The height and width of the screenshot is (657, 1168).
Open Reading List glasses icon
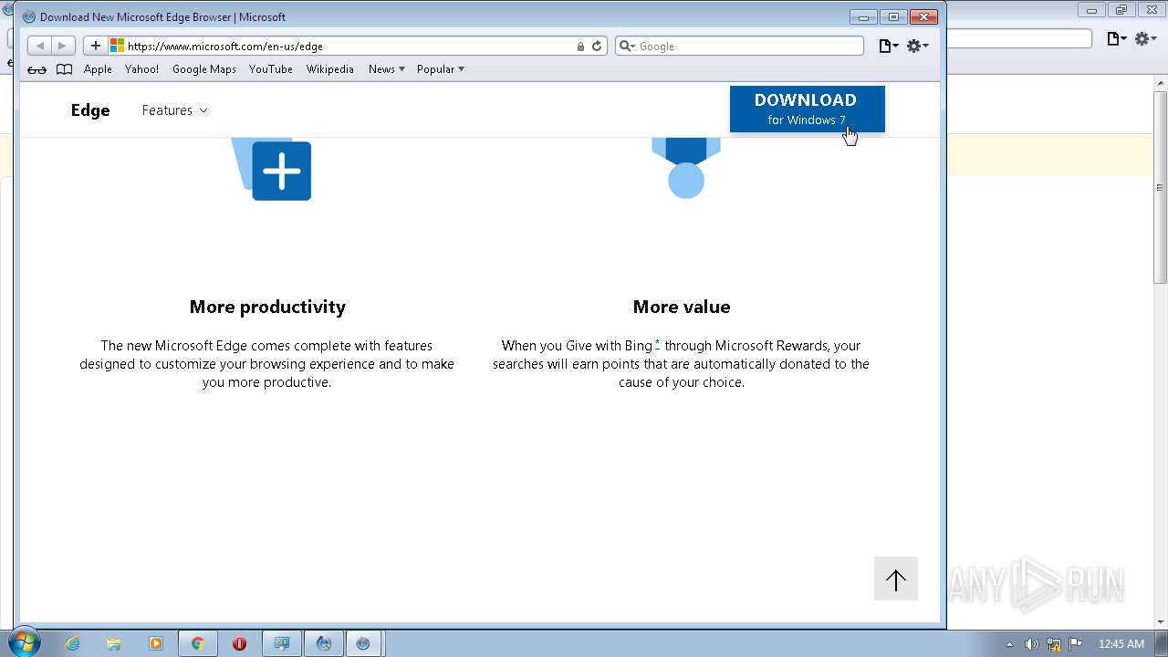point(36,69)
